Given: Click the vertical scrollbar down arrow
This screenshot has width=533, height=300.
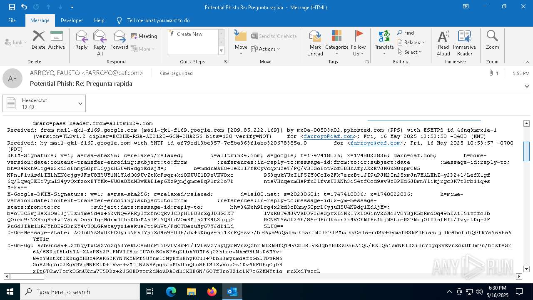Looking at the screenshot, I should pos(526,269).
